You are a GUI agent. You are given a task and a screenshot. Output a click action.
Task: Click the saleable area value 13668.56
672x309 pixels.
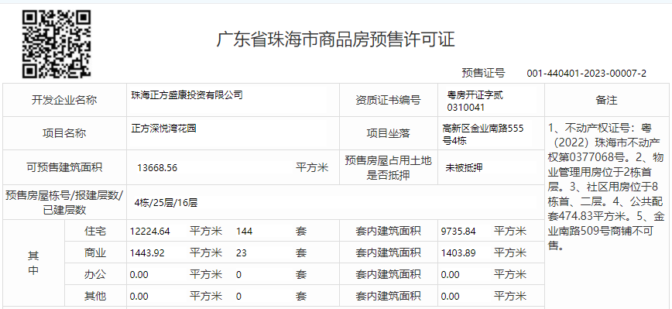tap(157, 167)
